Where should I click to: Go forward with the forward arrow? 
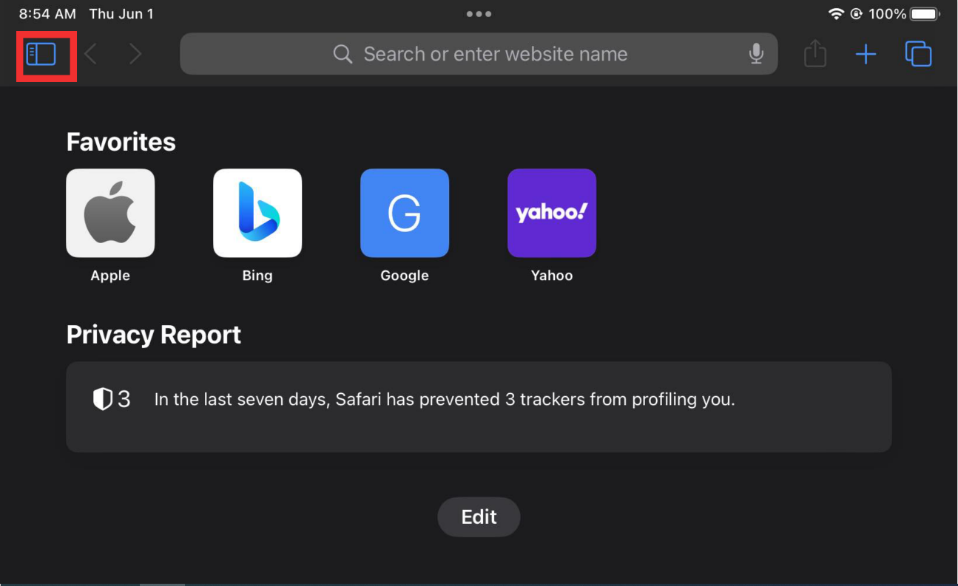pos(135,54)
